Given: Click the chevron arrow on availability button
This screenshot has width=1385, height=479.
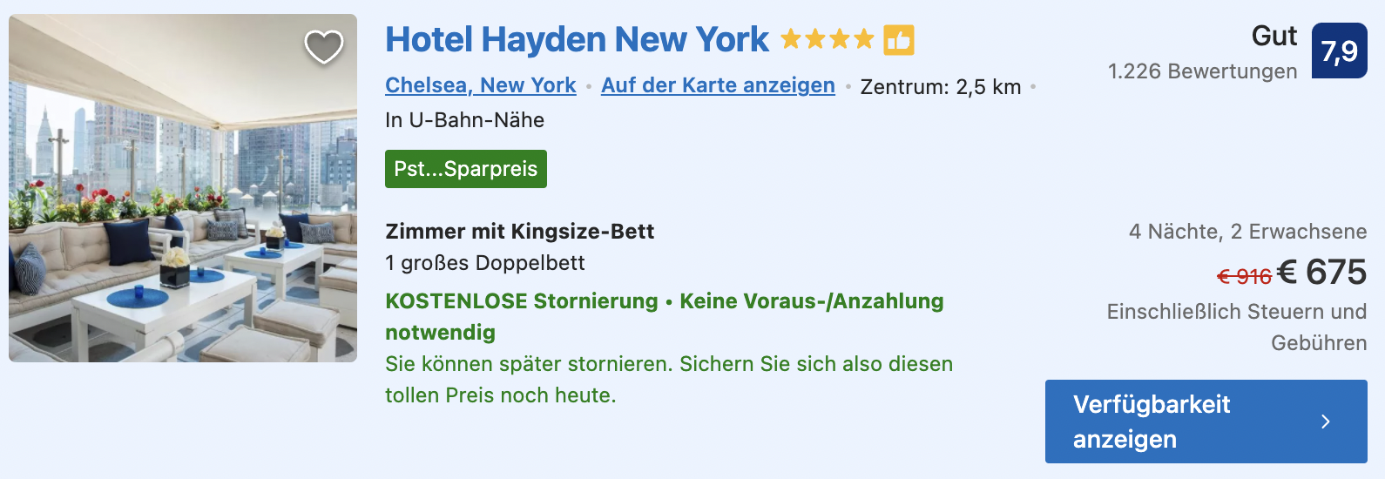Looking at the screenshot, I should click(1326, 422).
